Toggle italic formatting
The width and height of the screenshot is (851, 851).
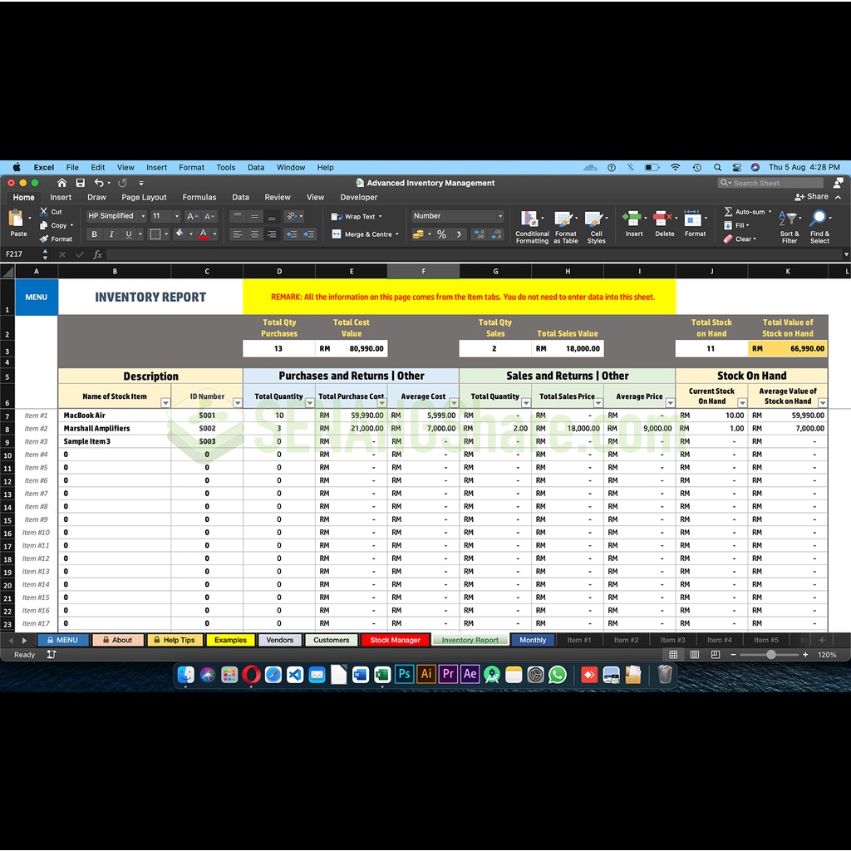click(x=111, y=234)
